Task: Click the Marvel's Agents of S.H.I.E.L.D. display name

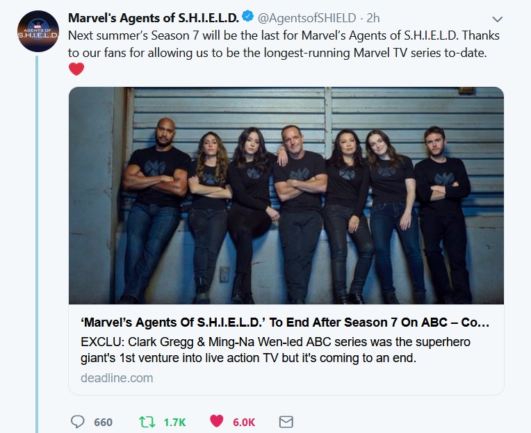Action: click(154, 18)
